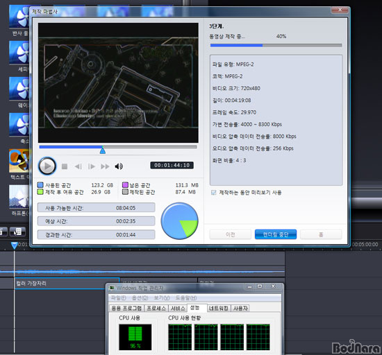The image size is (382, 355).
Task: Toggle the preview during production checkbox
Action: tap(213, 193)
